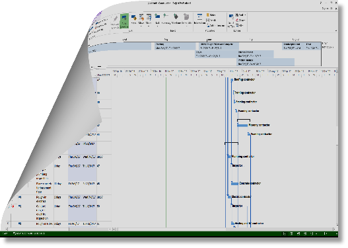This screenshot has width=348, height=248.
Task: Click the Auto Schedule button
Action: point(124,21)
